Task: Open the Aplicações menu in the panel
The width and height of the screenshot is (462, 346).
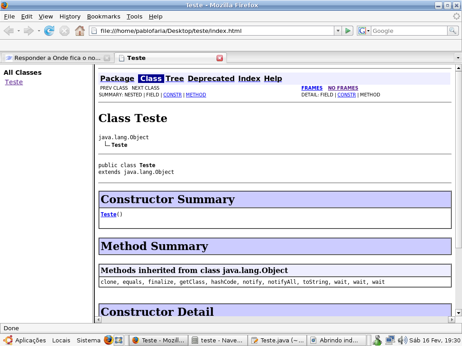Action: (30, 341)
